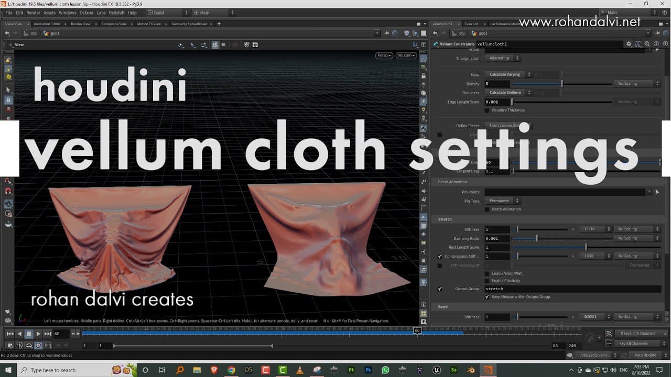Open the No cam camera dropdown

[x=406, y=56]
